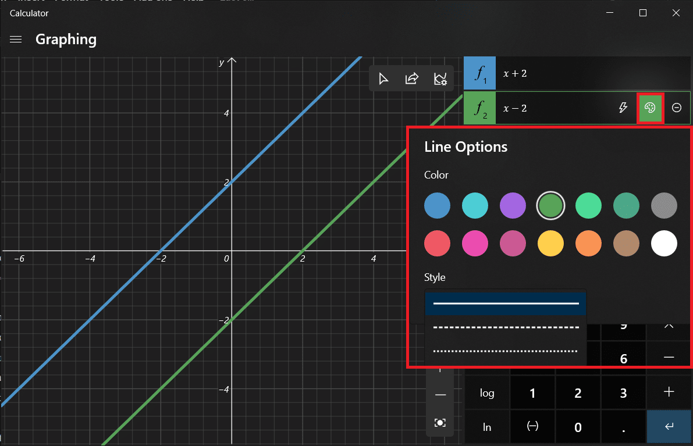The width and height of the screenshot is (693, 446).
Task: Select the x + 2 equation field
Action: click(x=592, y=73)
